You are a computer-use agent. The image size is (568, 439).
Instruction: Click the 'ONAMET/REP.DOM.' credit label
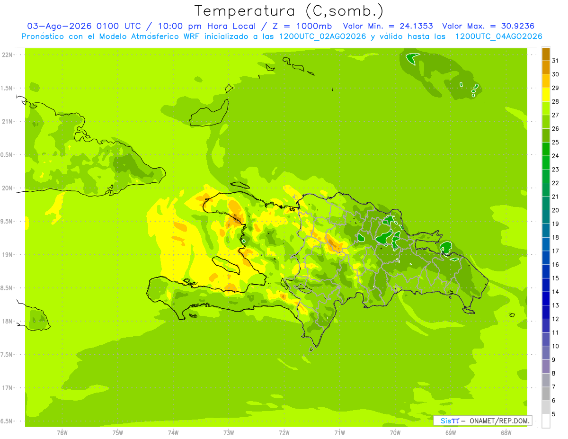(x=499, y=421)
